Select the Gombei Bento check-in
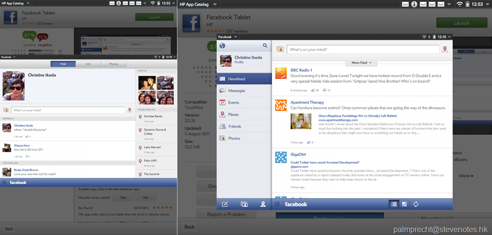 pos(156,118)
